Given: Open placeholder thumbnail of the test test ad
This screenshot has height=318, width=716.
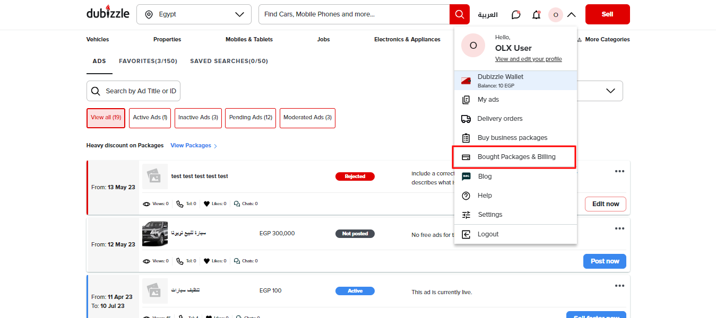Looking at the screenshot, I should click(x=155, y=176).
